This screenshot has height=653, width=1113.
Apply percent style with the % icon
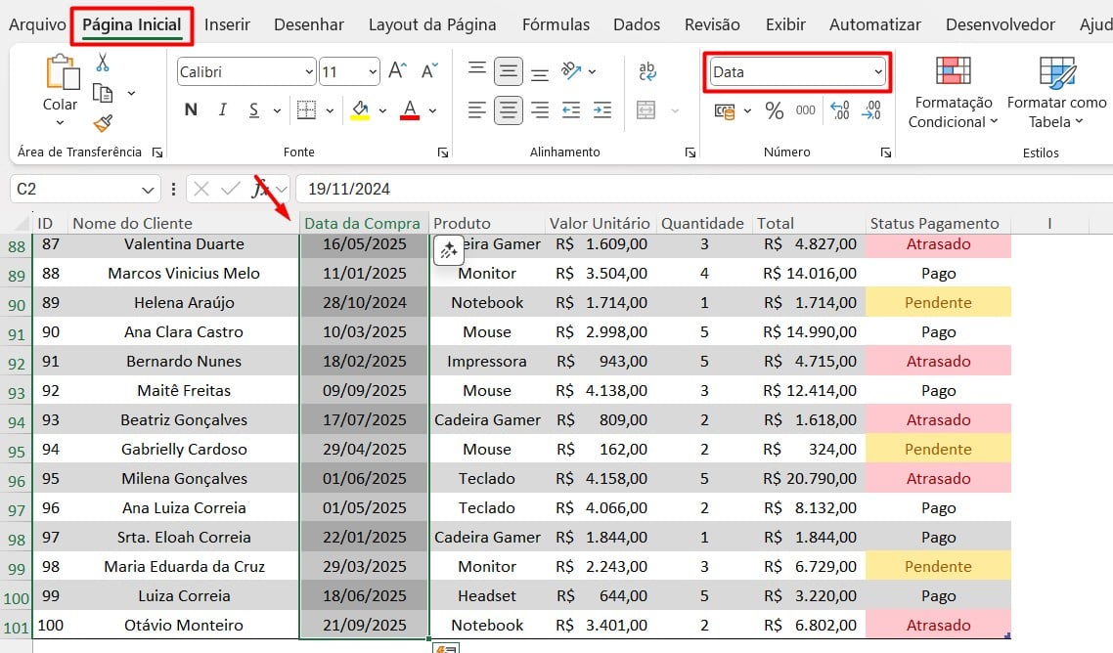774,110
